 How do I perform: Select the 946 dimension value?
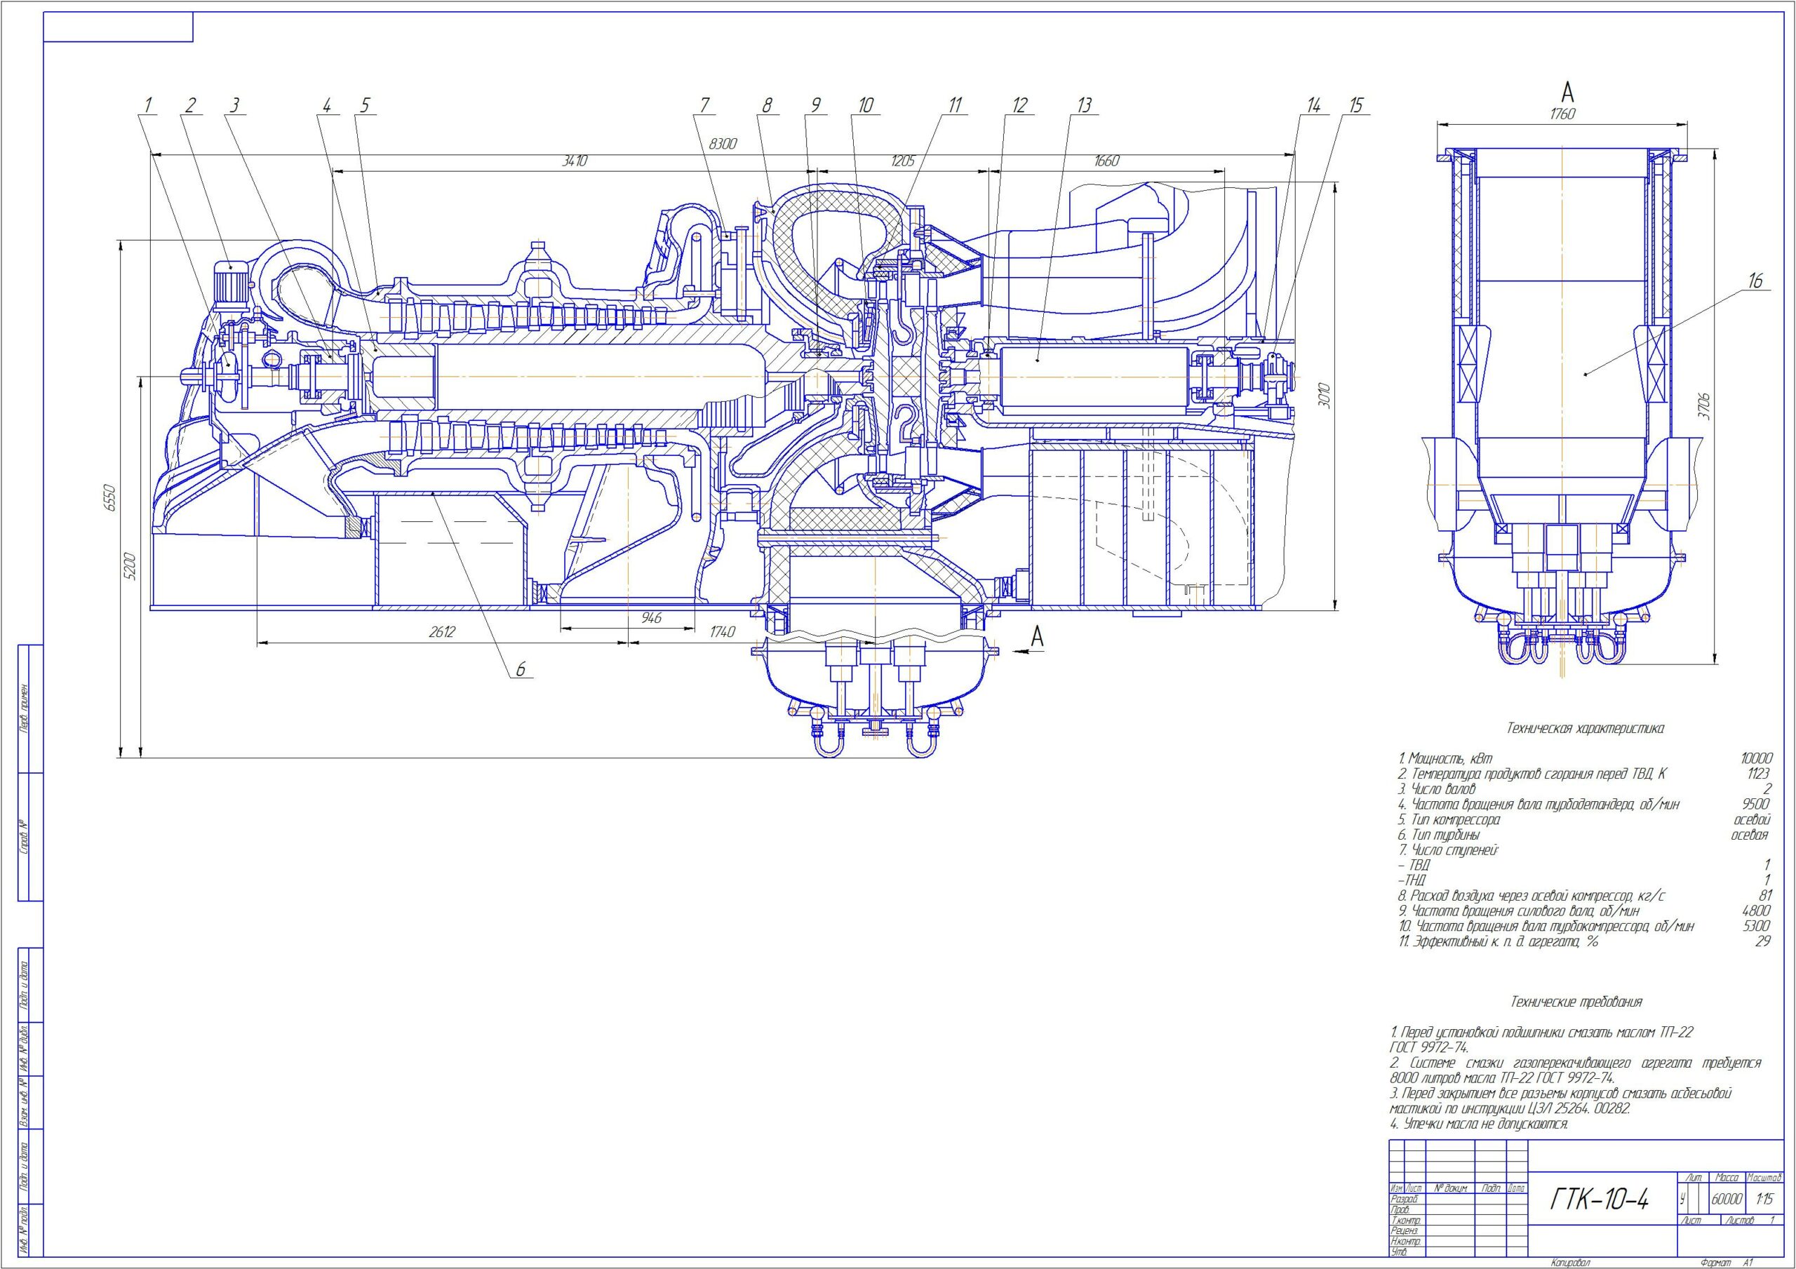[x=652, y=618]
